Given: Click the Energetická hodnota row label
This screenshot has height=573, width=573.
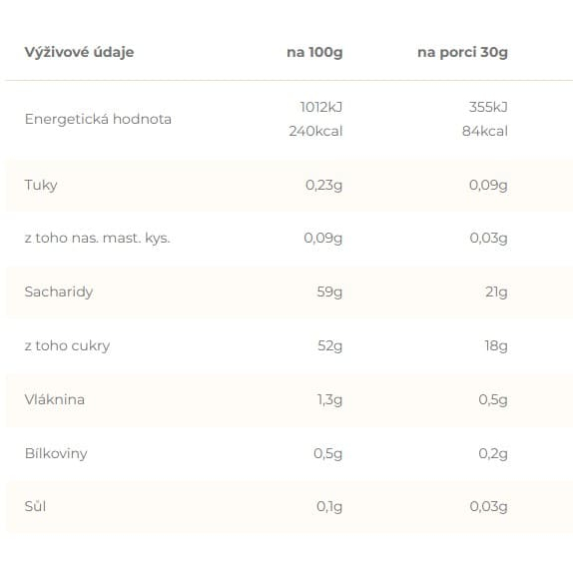Looking at the screenshot, I should click(x=98, y=119).
